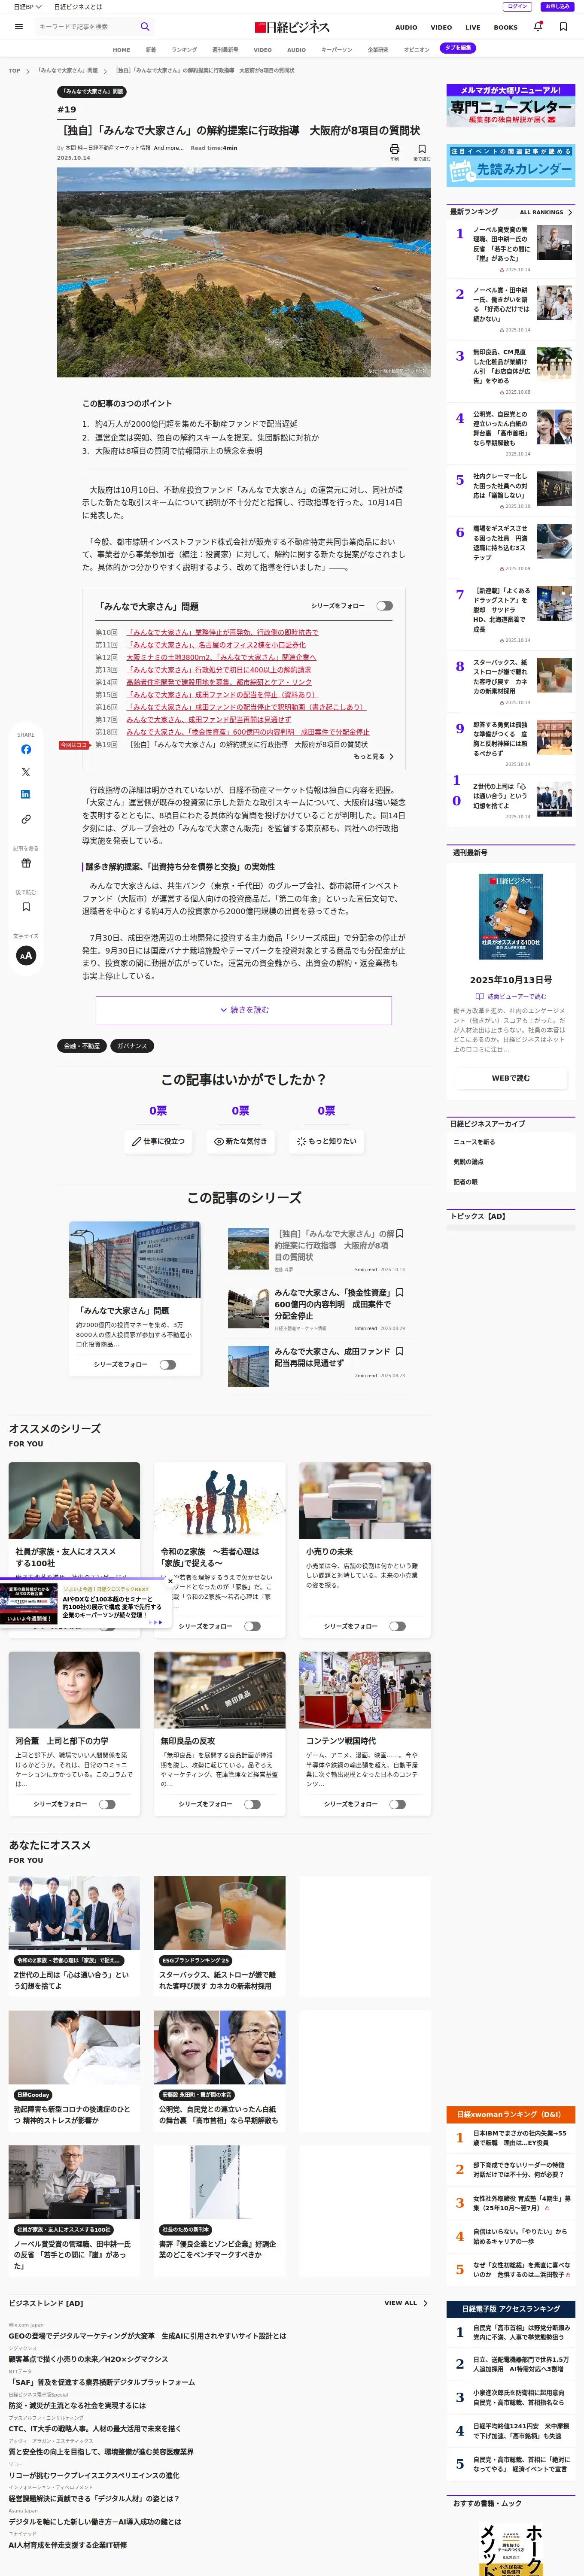This screenshot has width=584, height=2576.
Task: Open ニュースを斬る in the archive list
Action: click(474, 1142)
